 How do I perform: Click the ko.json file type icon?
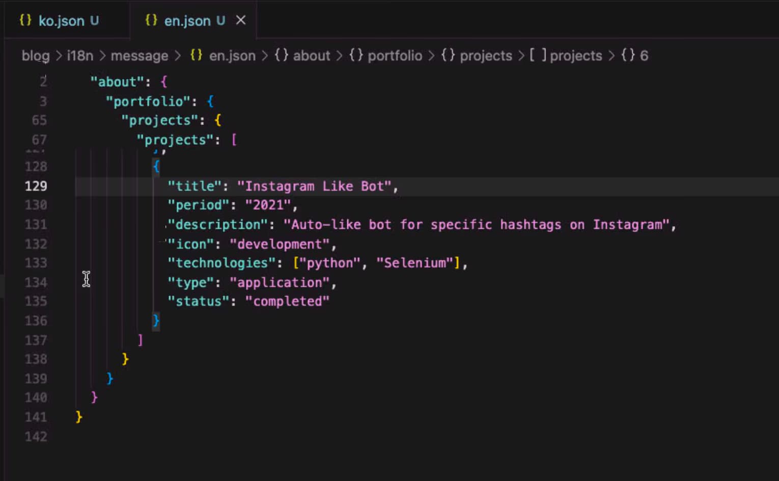coord(25,20)
